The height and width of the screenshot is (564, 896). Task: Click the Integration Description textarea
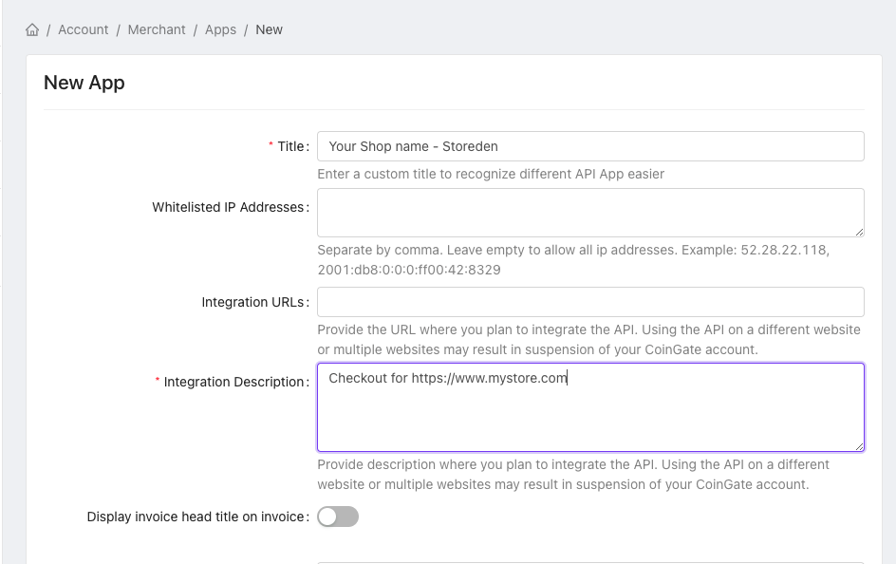[x=589, y=418]
